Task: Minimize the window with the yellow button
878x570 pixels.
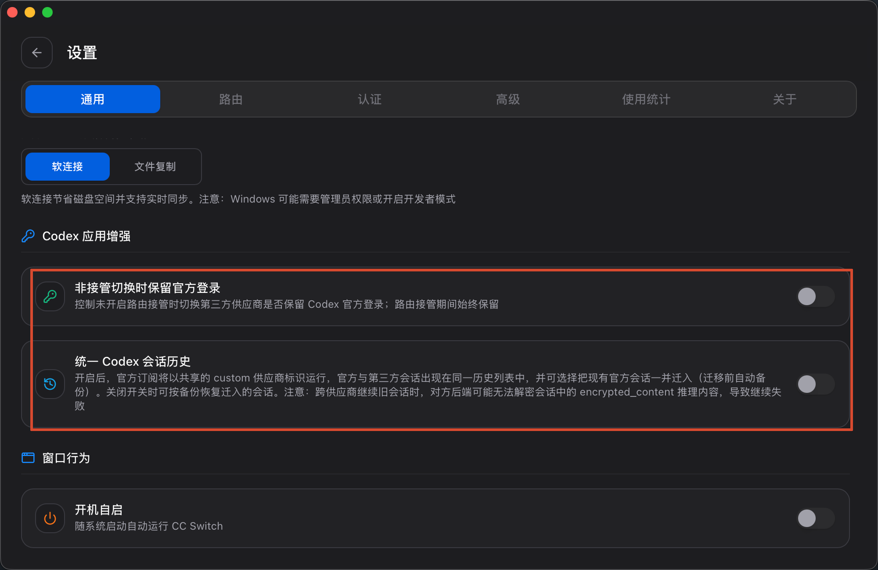Action: (30, 12)
